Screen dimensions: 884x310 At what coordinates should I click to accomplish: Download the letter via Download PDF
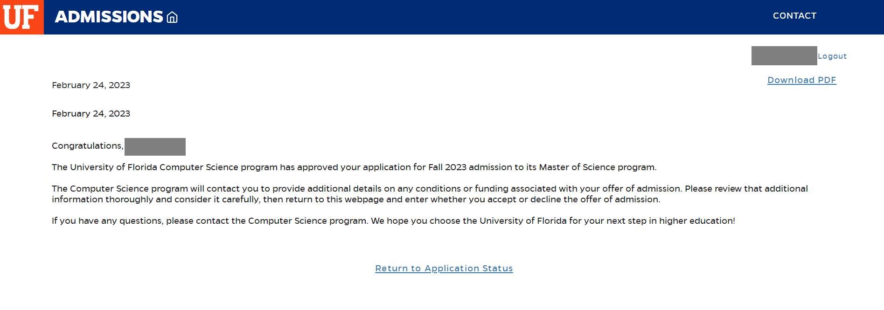(x=801, y=80)
